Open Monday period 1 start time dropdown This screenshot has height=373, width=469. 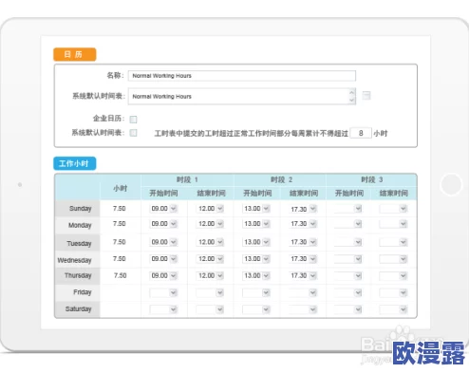coord(163,224)
